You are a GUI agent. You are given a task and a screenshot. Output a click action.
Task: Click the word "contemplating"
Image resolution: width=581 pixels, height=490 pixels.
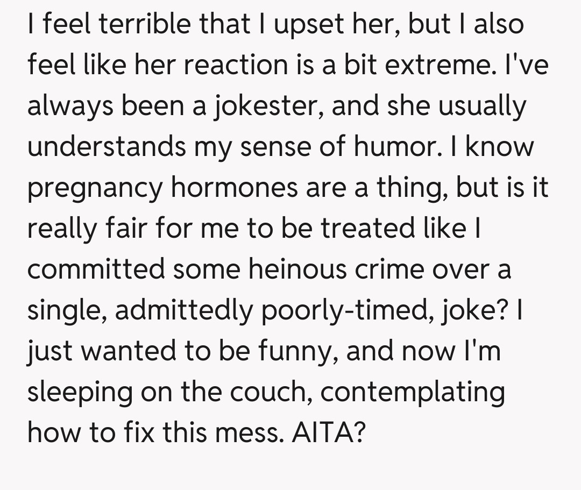coord(413,392)
